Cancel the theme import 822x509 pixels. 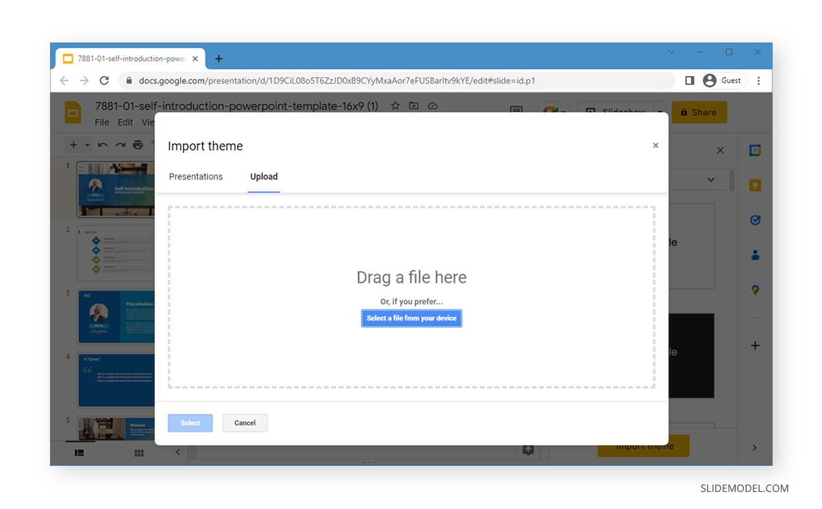pyautogui.click(x=245, y=423)
